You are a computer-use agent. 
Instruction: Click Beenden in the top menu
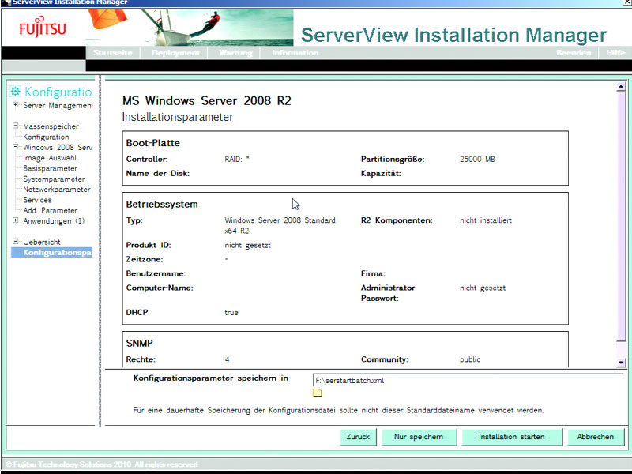[574, 53]
